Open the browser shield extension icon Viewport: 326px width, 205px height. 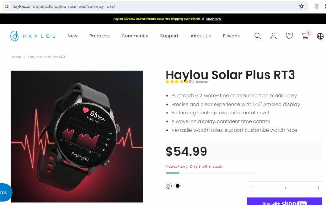316,6
